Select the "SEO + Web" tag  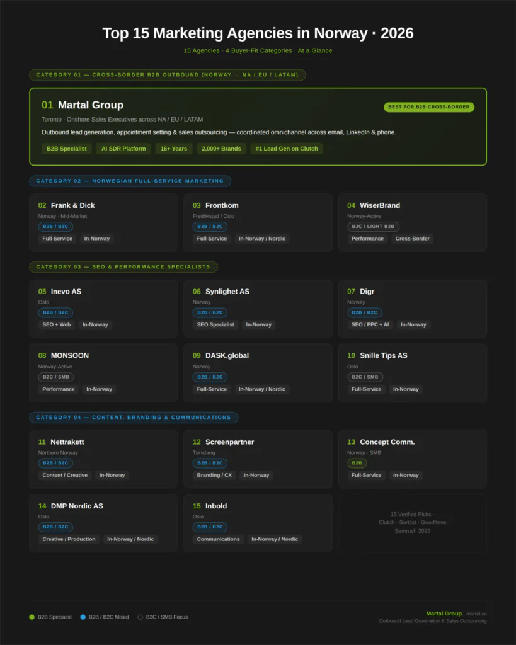[56, 324]
